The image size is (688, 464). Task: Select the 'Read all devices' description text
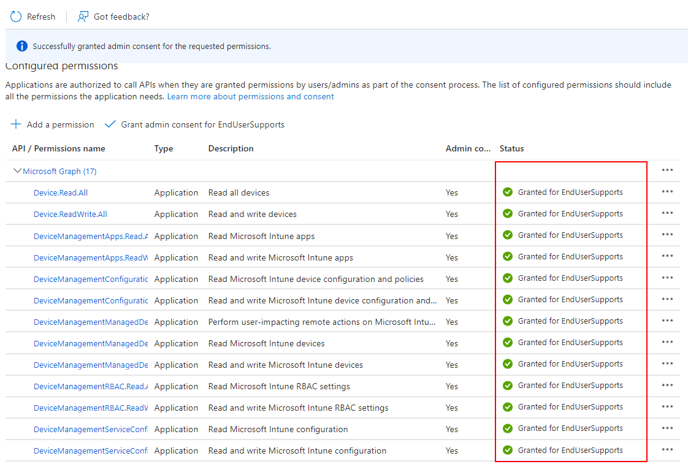pyautogui.click(x=239, y=192)
